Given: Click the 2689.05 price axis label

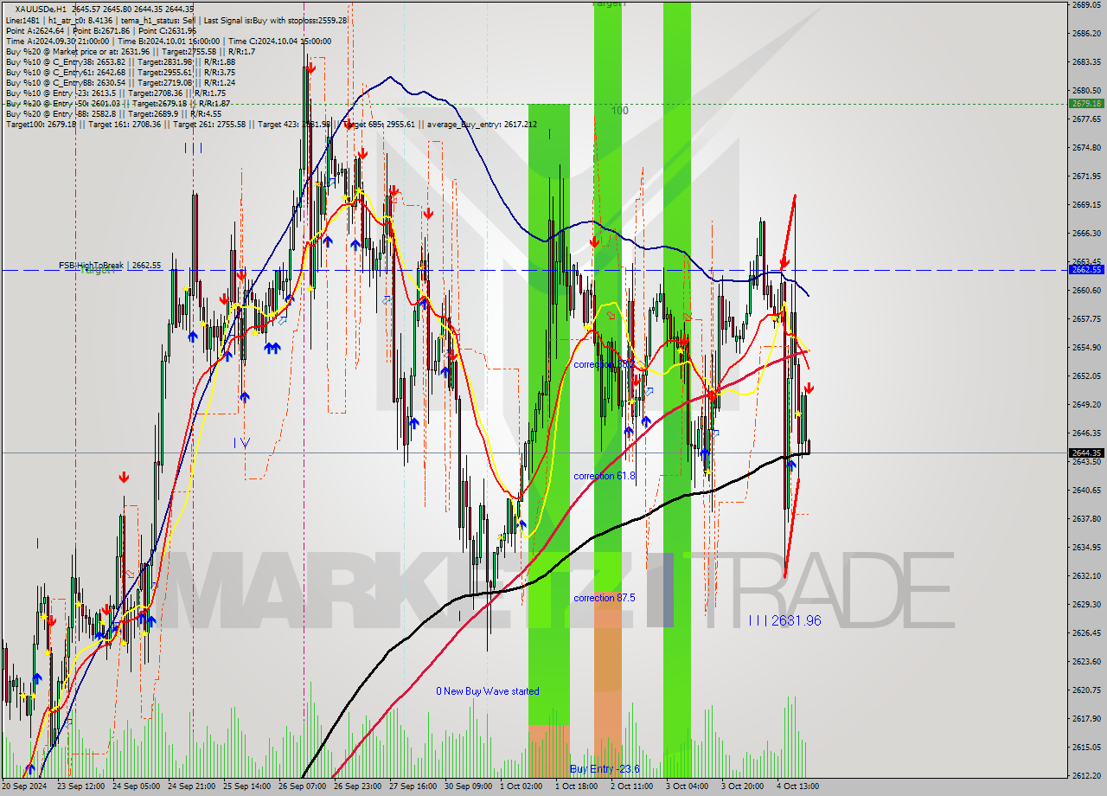Looking at the screenshot, I should pyautogui.click(x=1086, y=5).
